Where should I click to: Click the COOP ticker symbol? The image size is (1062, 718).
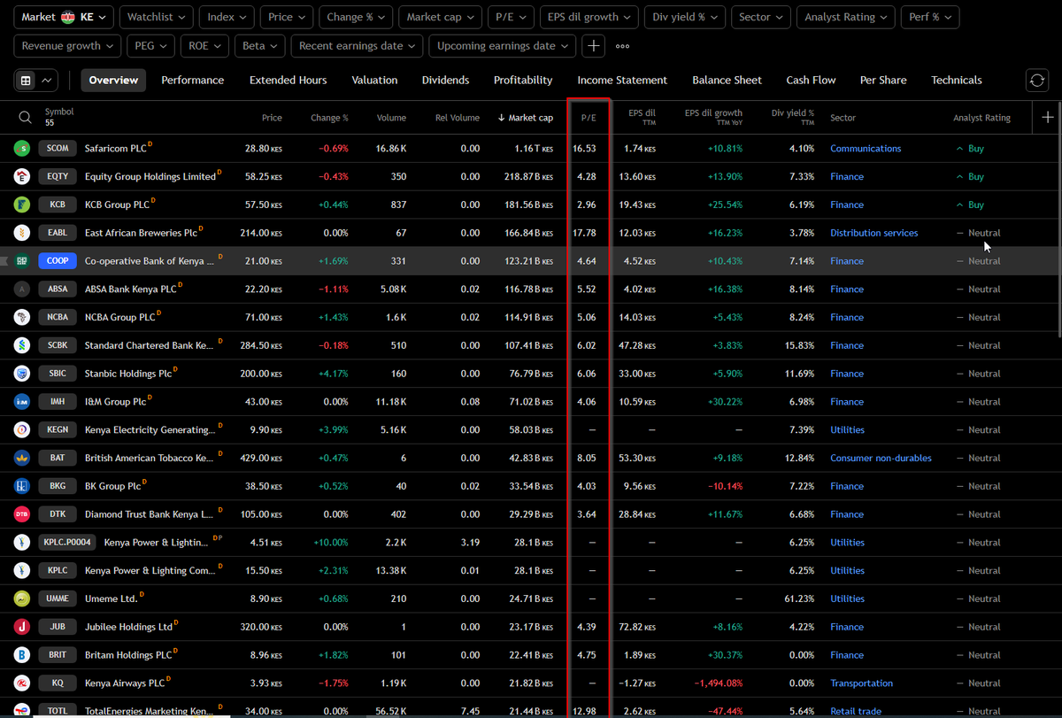pos(58,261)
